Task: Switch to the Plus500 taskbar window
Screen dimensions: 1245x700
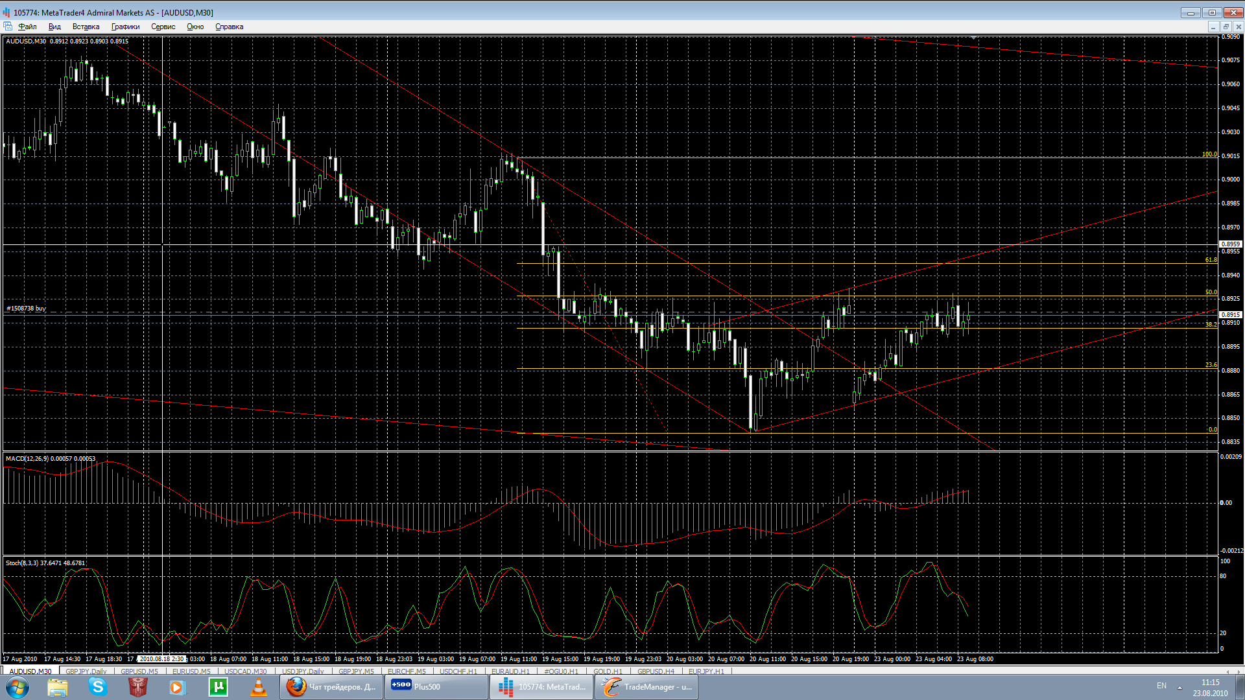Action: (x=436, y=686)
